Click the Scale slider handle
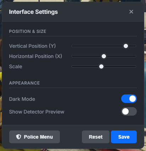 101,66
